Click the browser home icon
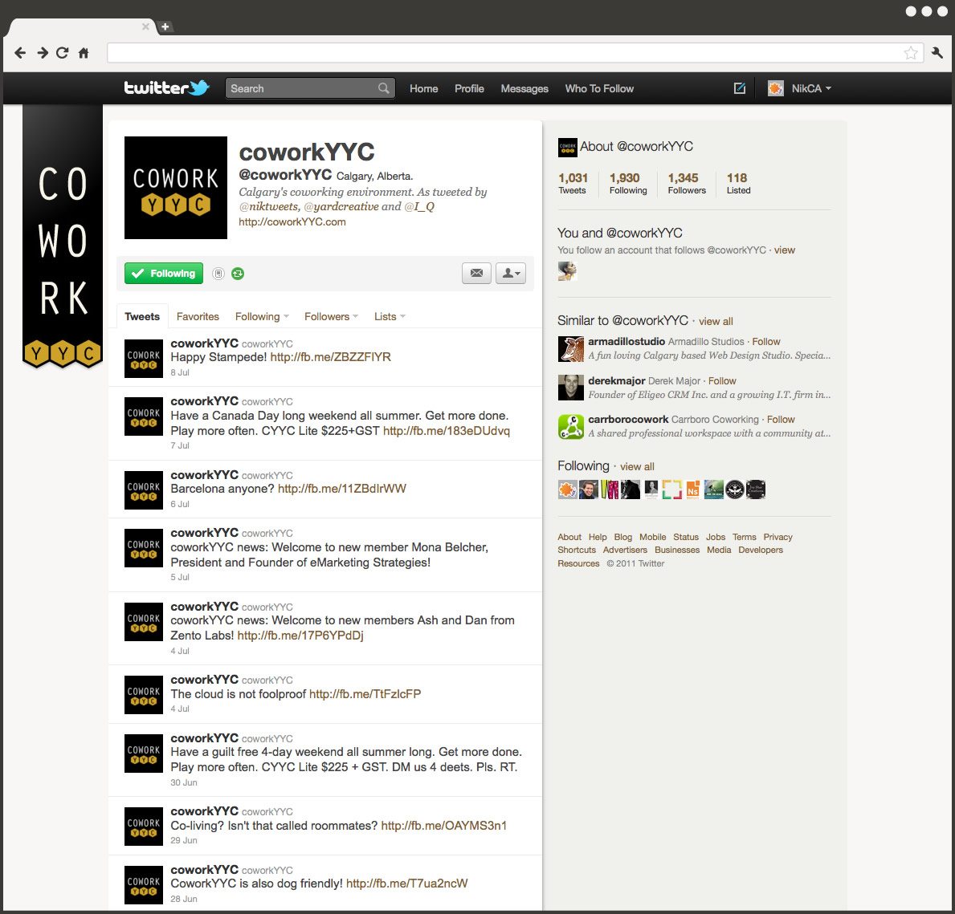955x914 pixels. 84,53
